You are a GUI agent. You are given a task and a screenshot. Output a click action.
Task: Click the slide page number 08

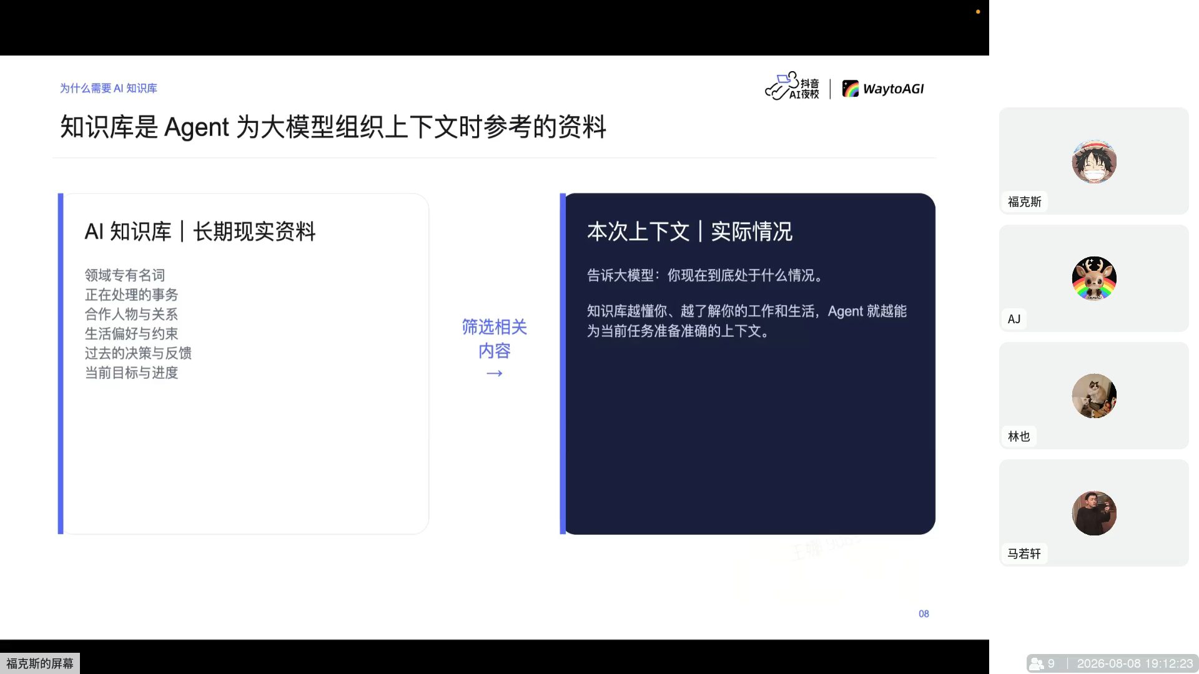[x=924, y=614]
